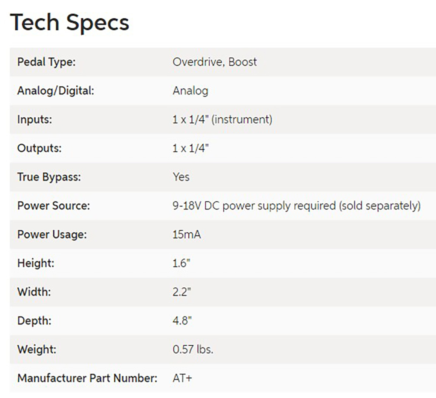Click the Power Source label

click(x=53, y=206)
